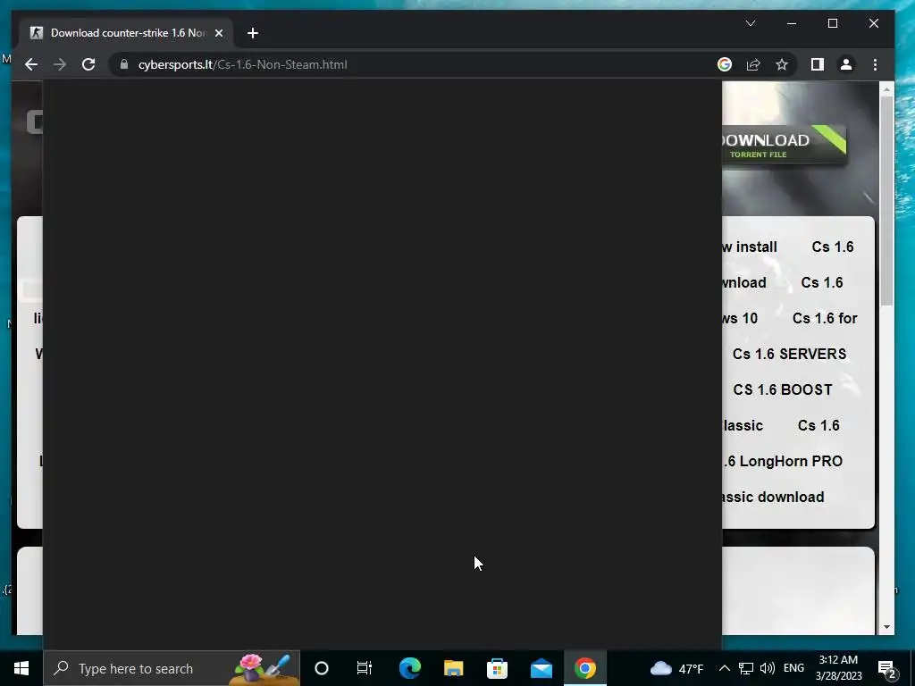Click the taskbar search box

172,668
